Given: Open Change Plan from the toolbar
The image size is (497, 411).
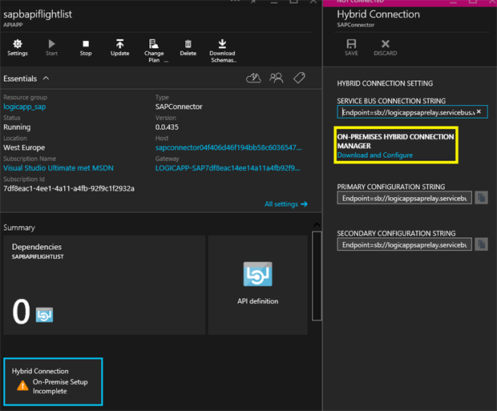Looking at the screenshot, I should tap(154, 48).
